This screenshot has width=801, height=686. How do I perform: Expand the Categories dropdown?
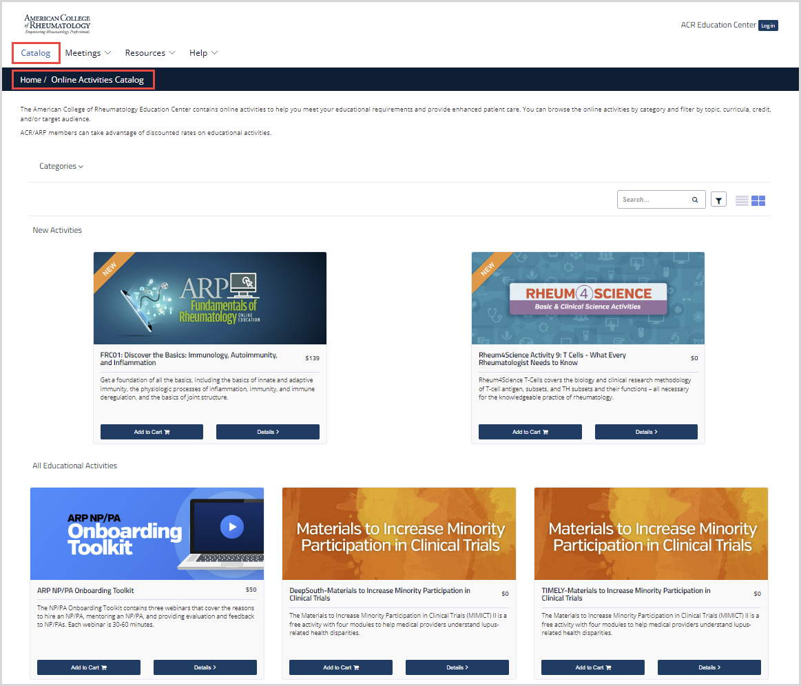(61, 166)
